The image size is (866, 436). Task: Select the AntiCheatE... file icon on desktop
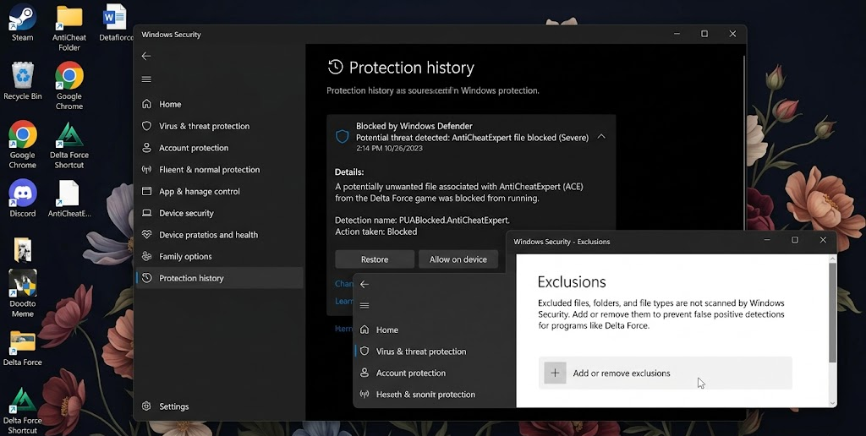[x=69, y=198]
